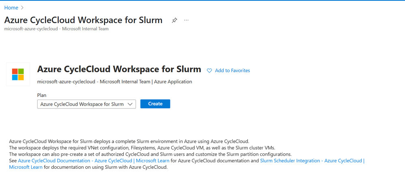Image resolution: width=405 pixels, height=174 pixels.
Task: Open the more options ellipsis menu
Action: 186,20
